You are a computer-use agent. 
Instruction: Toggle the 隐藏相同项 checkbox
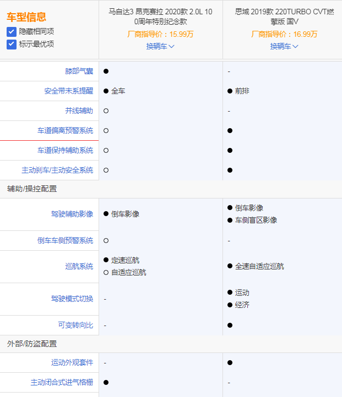tap(11, 32)
